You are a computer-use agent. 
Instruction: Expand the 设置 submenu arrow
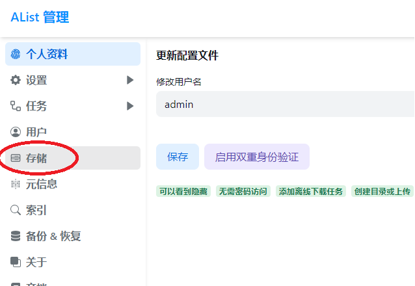pyautogui.click(x=130, y=80)
